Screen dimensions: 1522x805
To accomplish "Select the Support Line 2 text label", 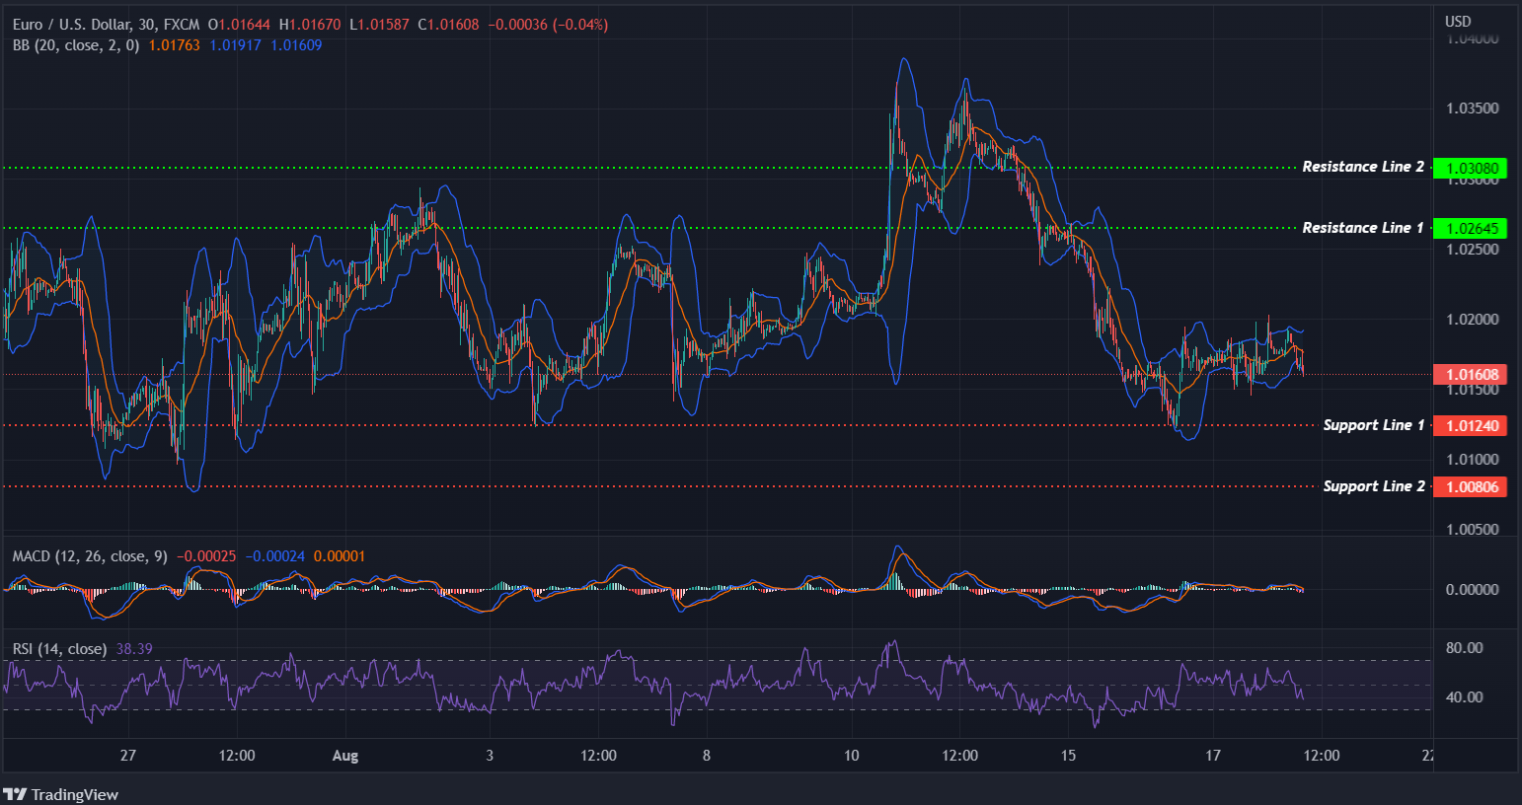I will pos(1373,485).
